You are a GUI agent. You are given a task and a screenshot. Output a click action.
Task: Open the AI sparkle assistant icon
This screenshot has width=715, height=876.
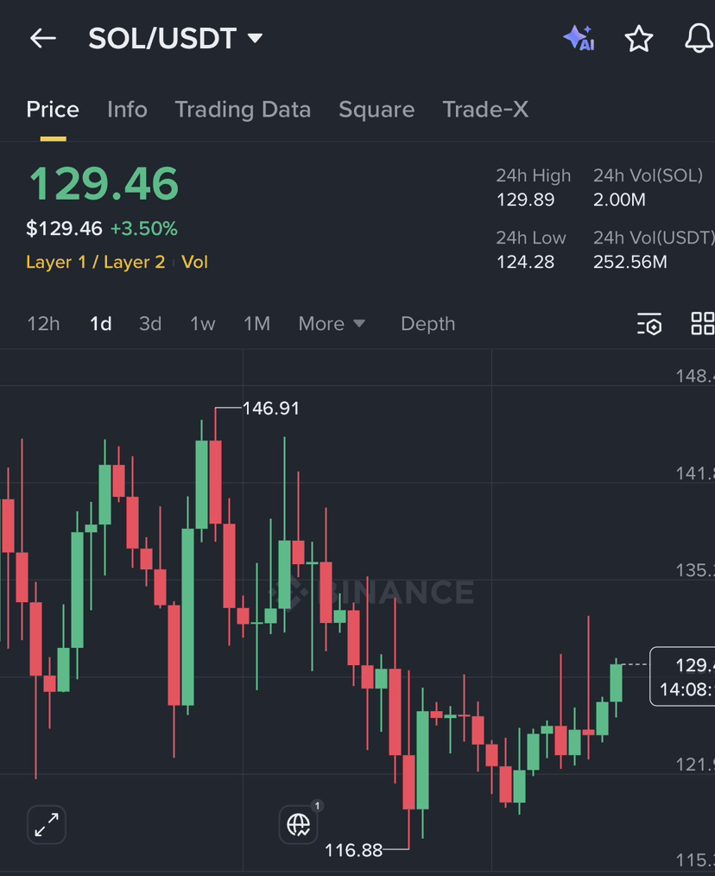pyautogui.click(x=579, y=38)
